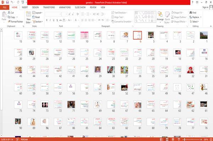Viewport: 213px width, 141px height.
Task: Toggle center text alignment
Action: [86, 20]
